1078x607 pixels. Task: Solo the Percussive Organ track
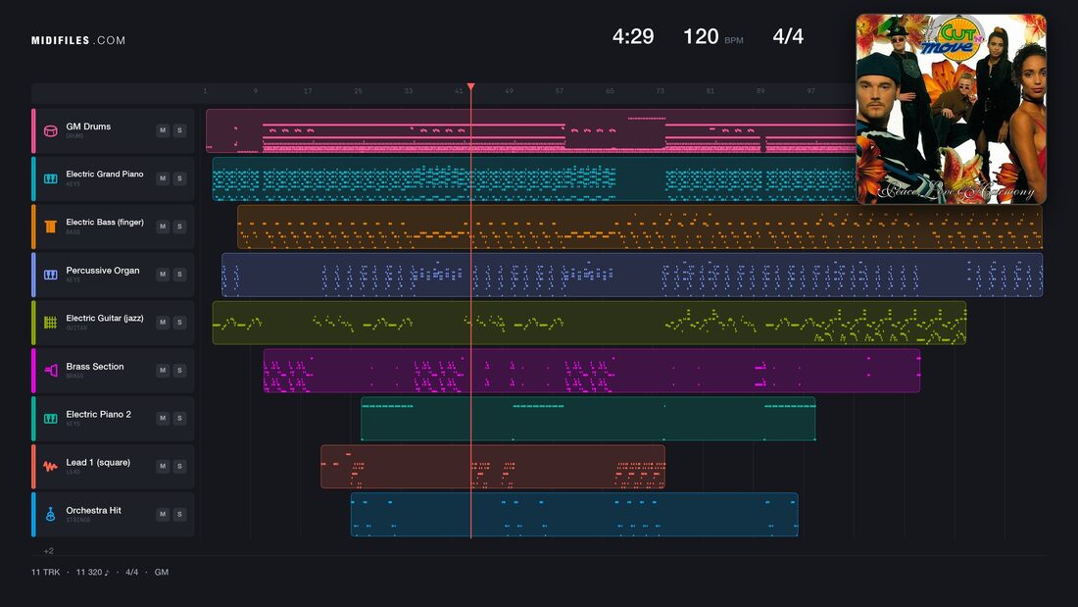(x=179, y=274)
